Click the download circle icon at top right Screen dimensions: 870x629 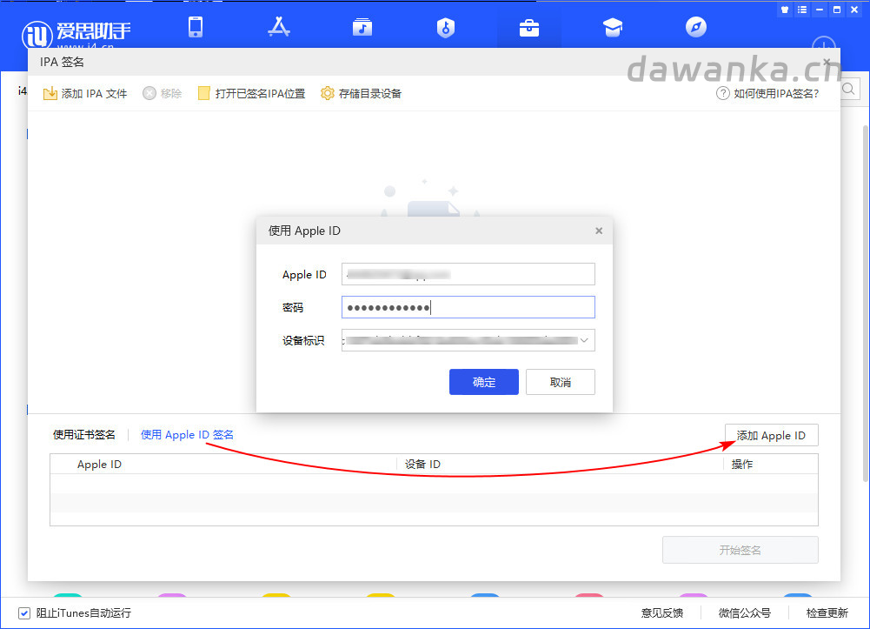click(824, 43)
